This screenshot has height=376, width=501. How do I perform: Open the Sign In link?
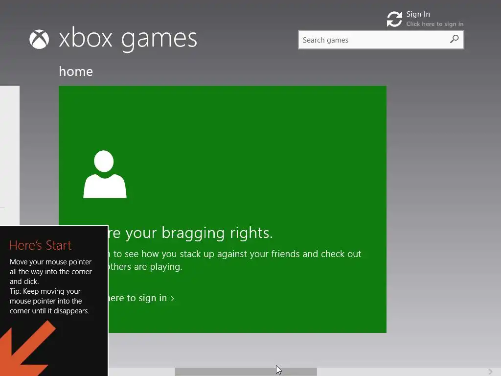coord(418,14)
